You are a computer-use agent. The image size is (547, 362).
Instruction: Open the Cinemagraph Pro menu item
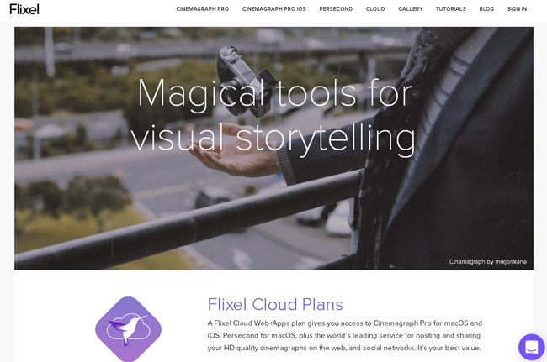coord(202,9)
